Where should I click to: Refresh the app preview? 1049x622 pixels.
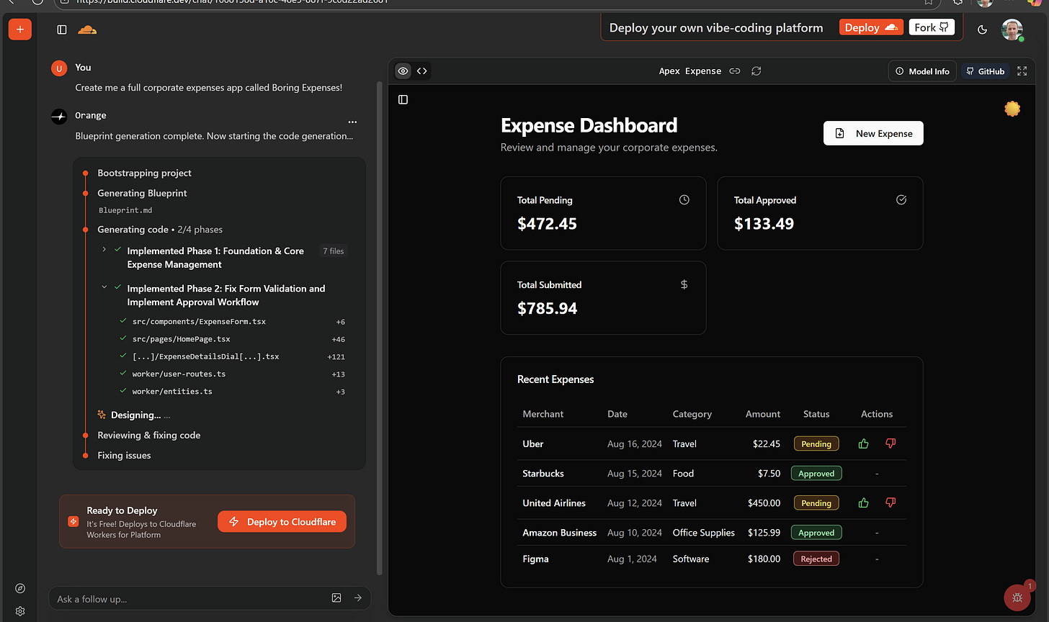point(756,71)
